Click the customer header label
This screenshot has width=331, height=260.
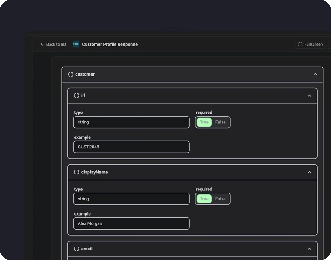coord(85,74)
